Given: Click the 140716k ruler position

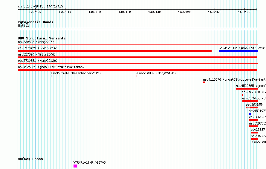Looking at the screenshot, I should 214,12.
